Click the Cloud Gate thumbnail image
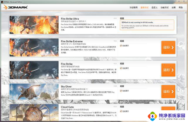This screenshot has height=122, width=188. 34,112
